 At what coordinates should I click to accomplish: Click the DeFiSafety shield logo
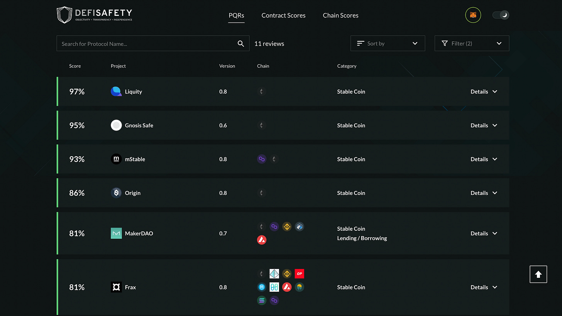[64, 15]
